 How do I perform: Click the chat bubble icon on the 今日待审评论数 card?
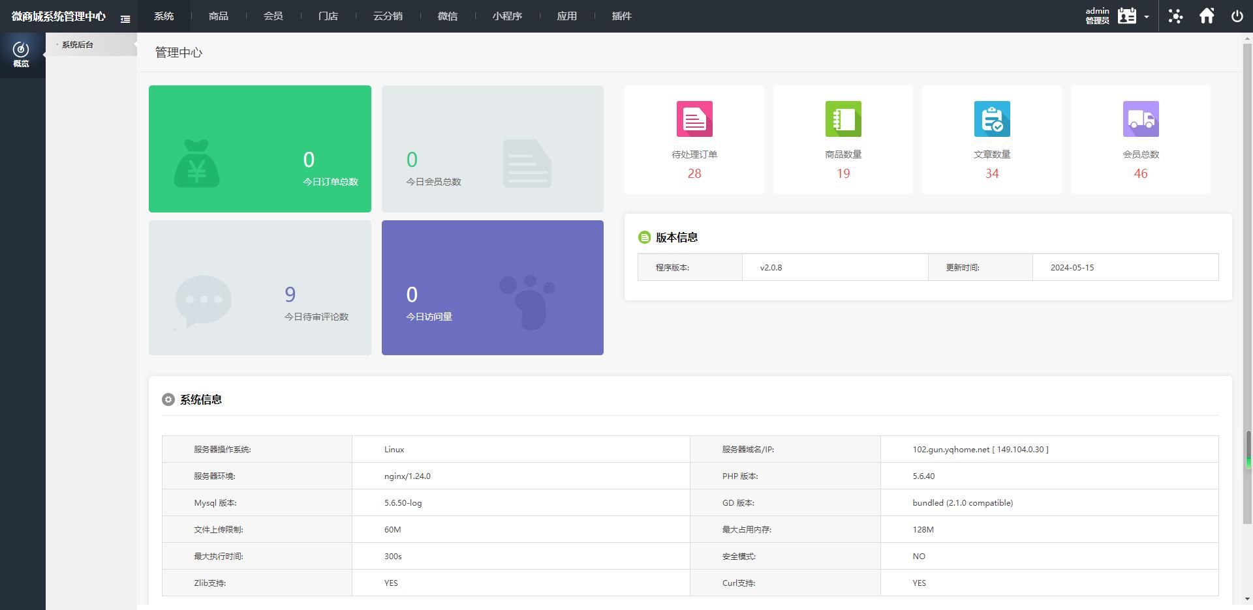click(x=203, y=302)
